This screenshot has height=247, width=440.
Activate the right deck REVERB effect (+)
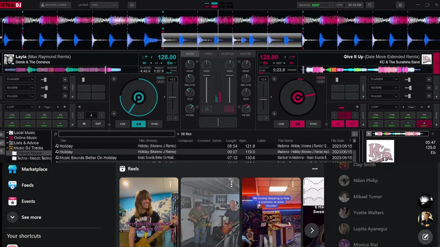pos(429,88)
